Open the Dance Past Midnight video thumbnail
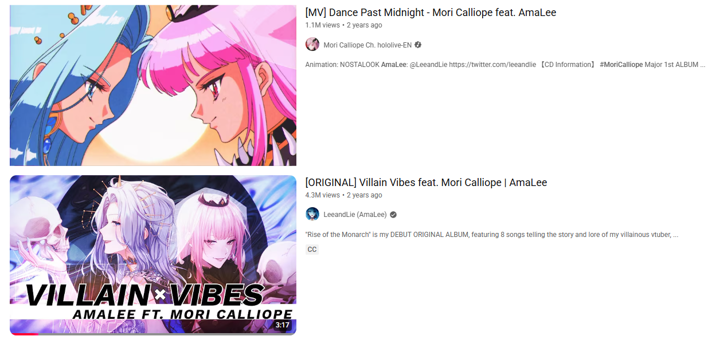Image resolution: width=708 pixels, height=340 pixels. (153, 85)
